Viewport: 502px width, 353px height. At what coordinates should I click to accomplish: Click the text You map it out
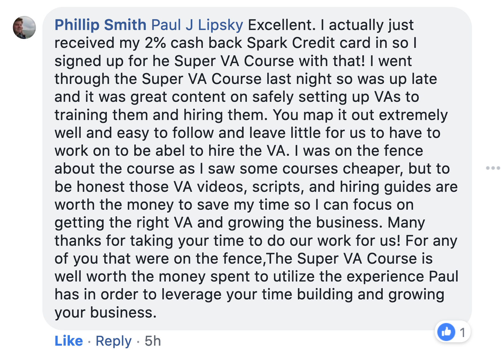pyautogui.click(x=323, y=115)
